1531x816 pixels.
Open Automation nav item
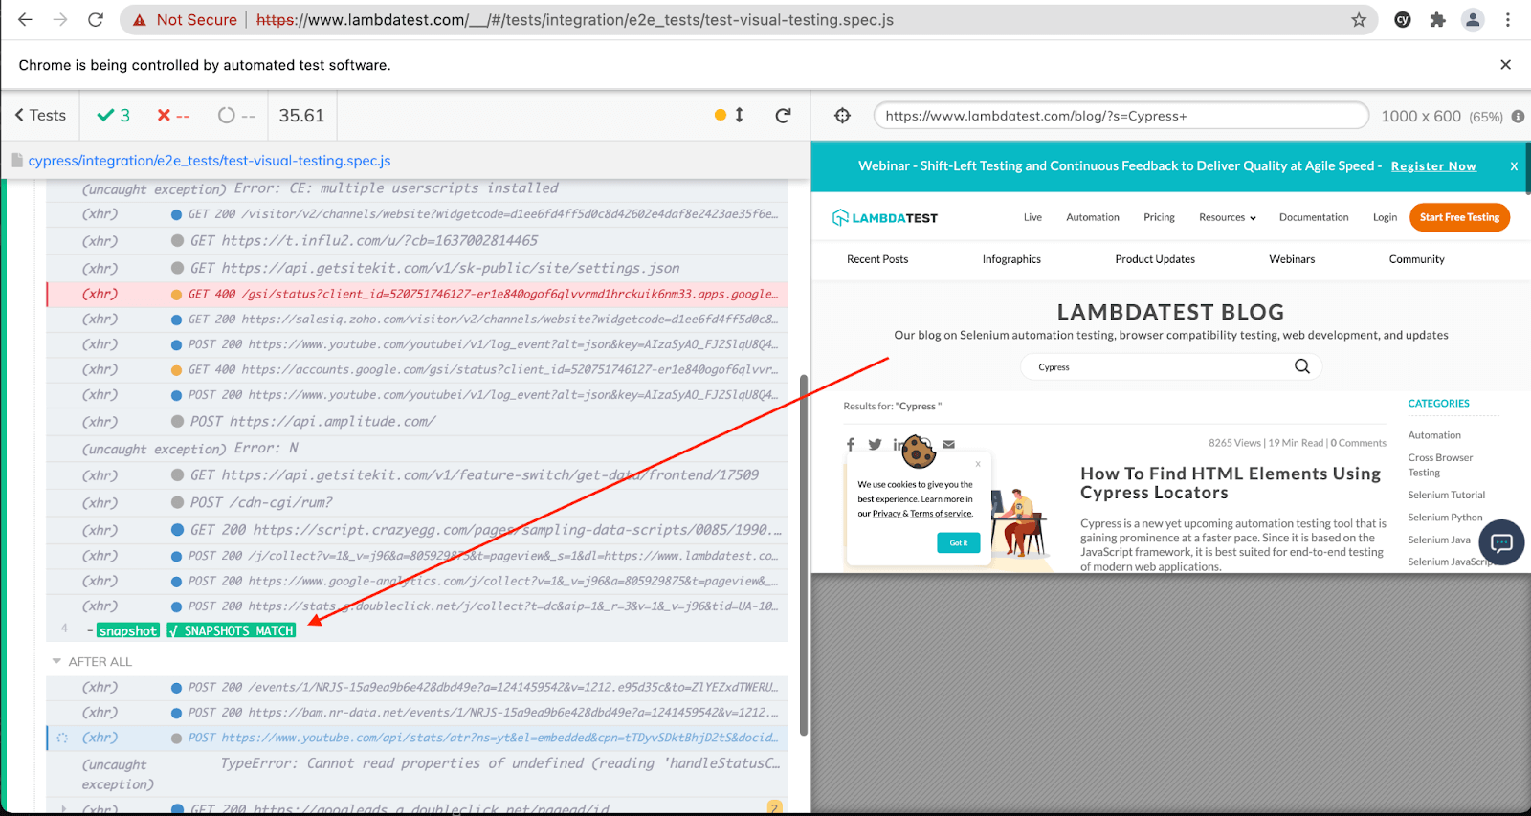tap(1093, 217)
